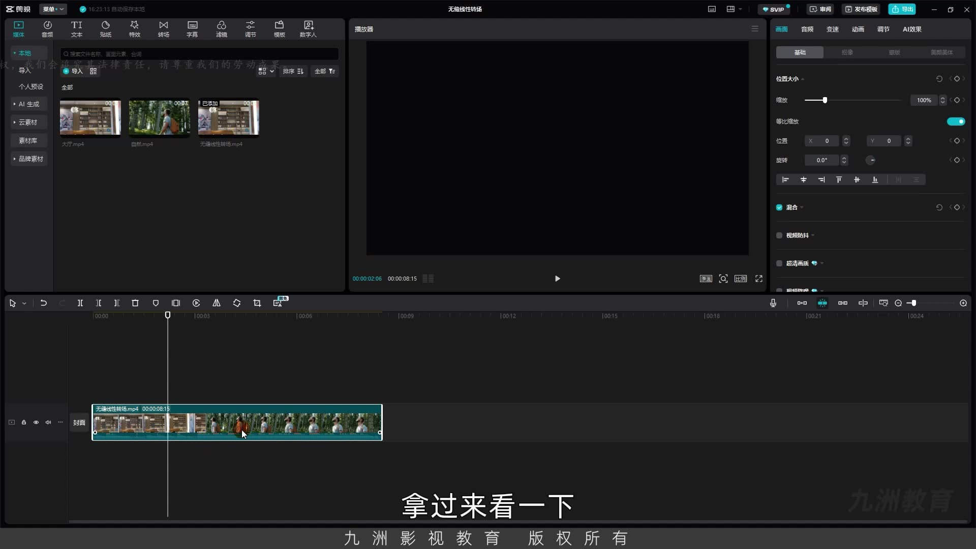
Task: Click the 封面 cover button on the track
Action: coord(79,422)
